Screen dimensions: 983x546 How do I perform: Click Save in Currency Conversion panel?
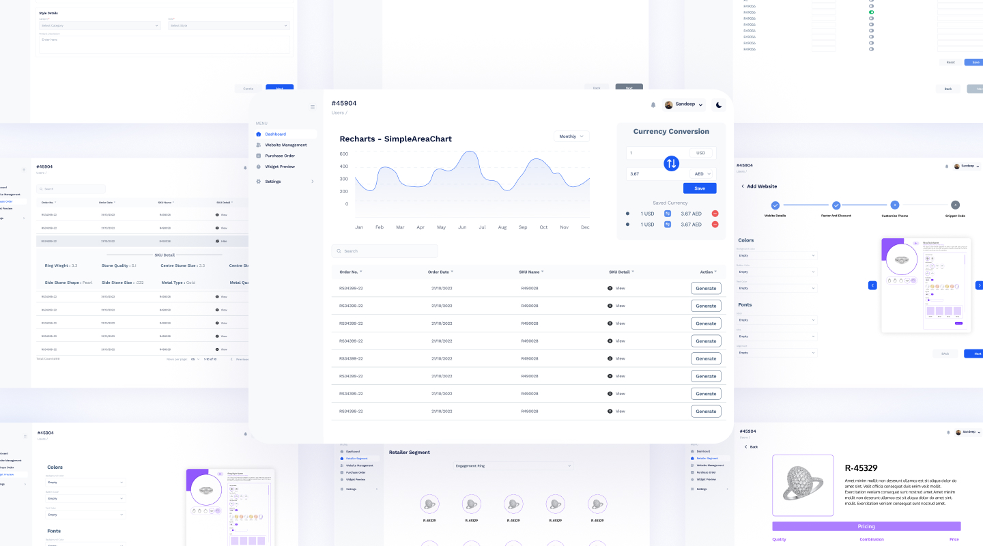click(x=700, y=188)
